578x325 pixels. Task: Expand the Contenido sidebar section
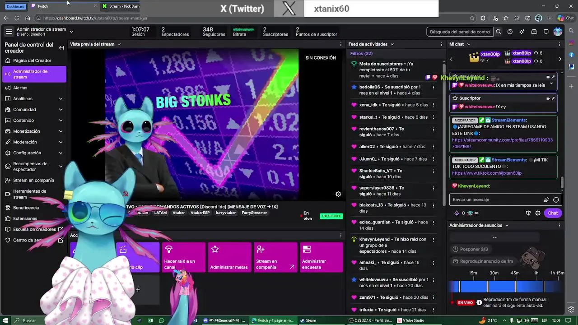61,120
